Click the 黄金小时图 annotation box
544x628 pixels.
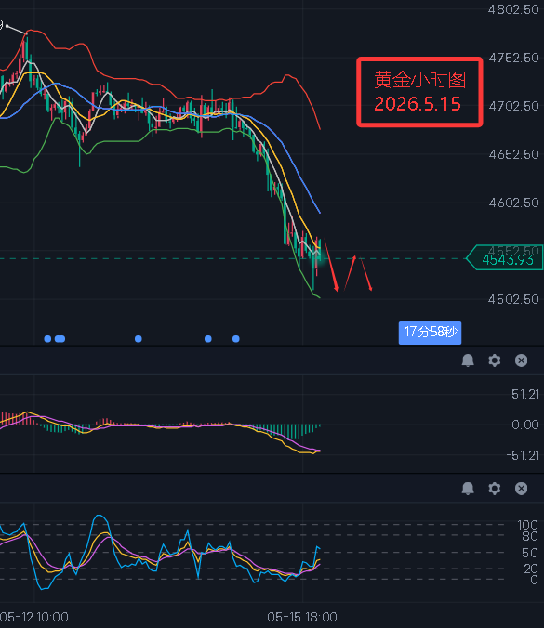(419, 92)
